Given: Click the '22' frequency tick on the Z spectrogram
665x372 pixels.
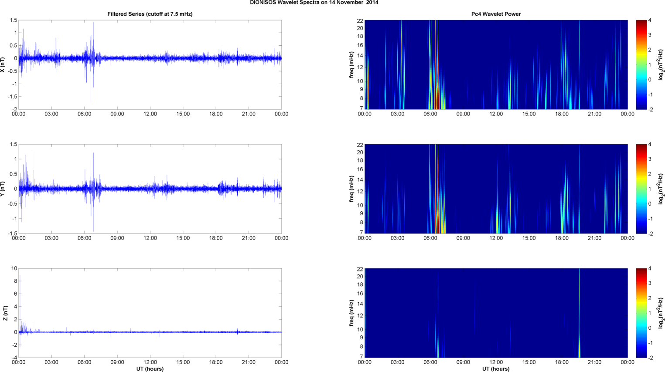Looking at the screenshot, I should [360, 269].
